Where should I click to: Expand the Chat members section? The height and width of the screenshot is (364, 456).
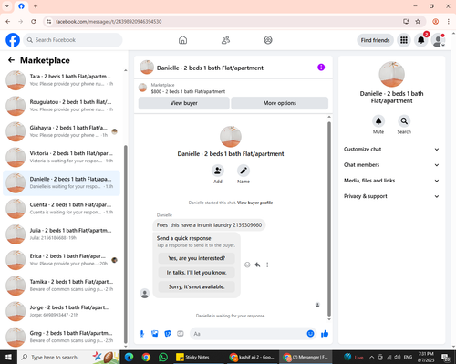391,165
